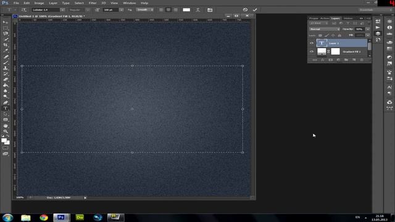Viewport: 395px width, 222px height.
Task: Hide the Layer 1 text layer
Action: point(312,43)
